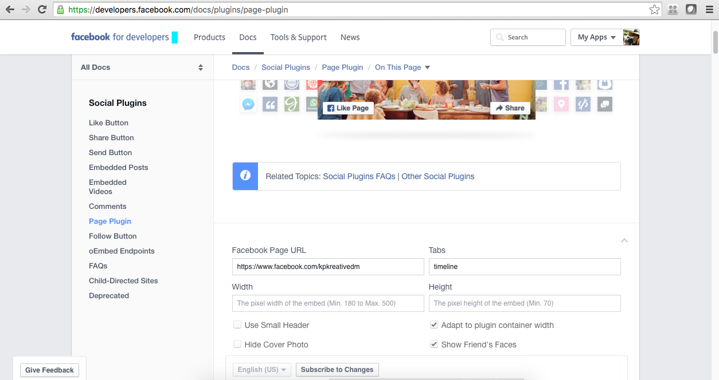Click the blue info icon beside Related Topics

tap(245, 176)
